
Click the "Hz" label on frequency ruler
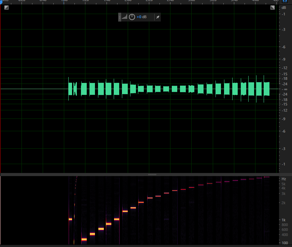(x=283, y=179)
